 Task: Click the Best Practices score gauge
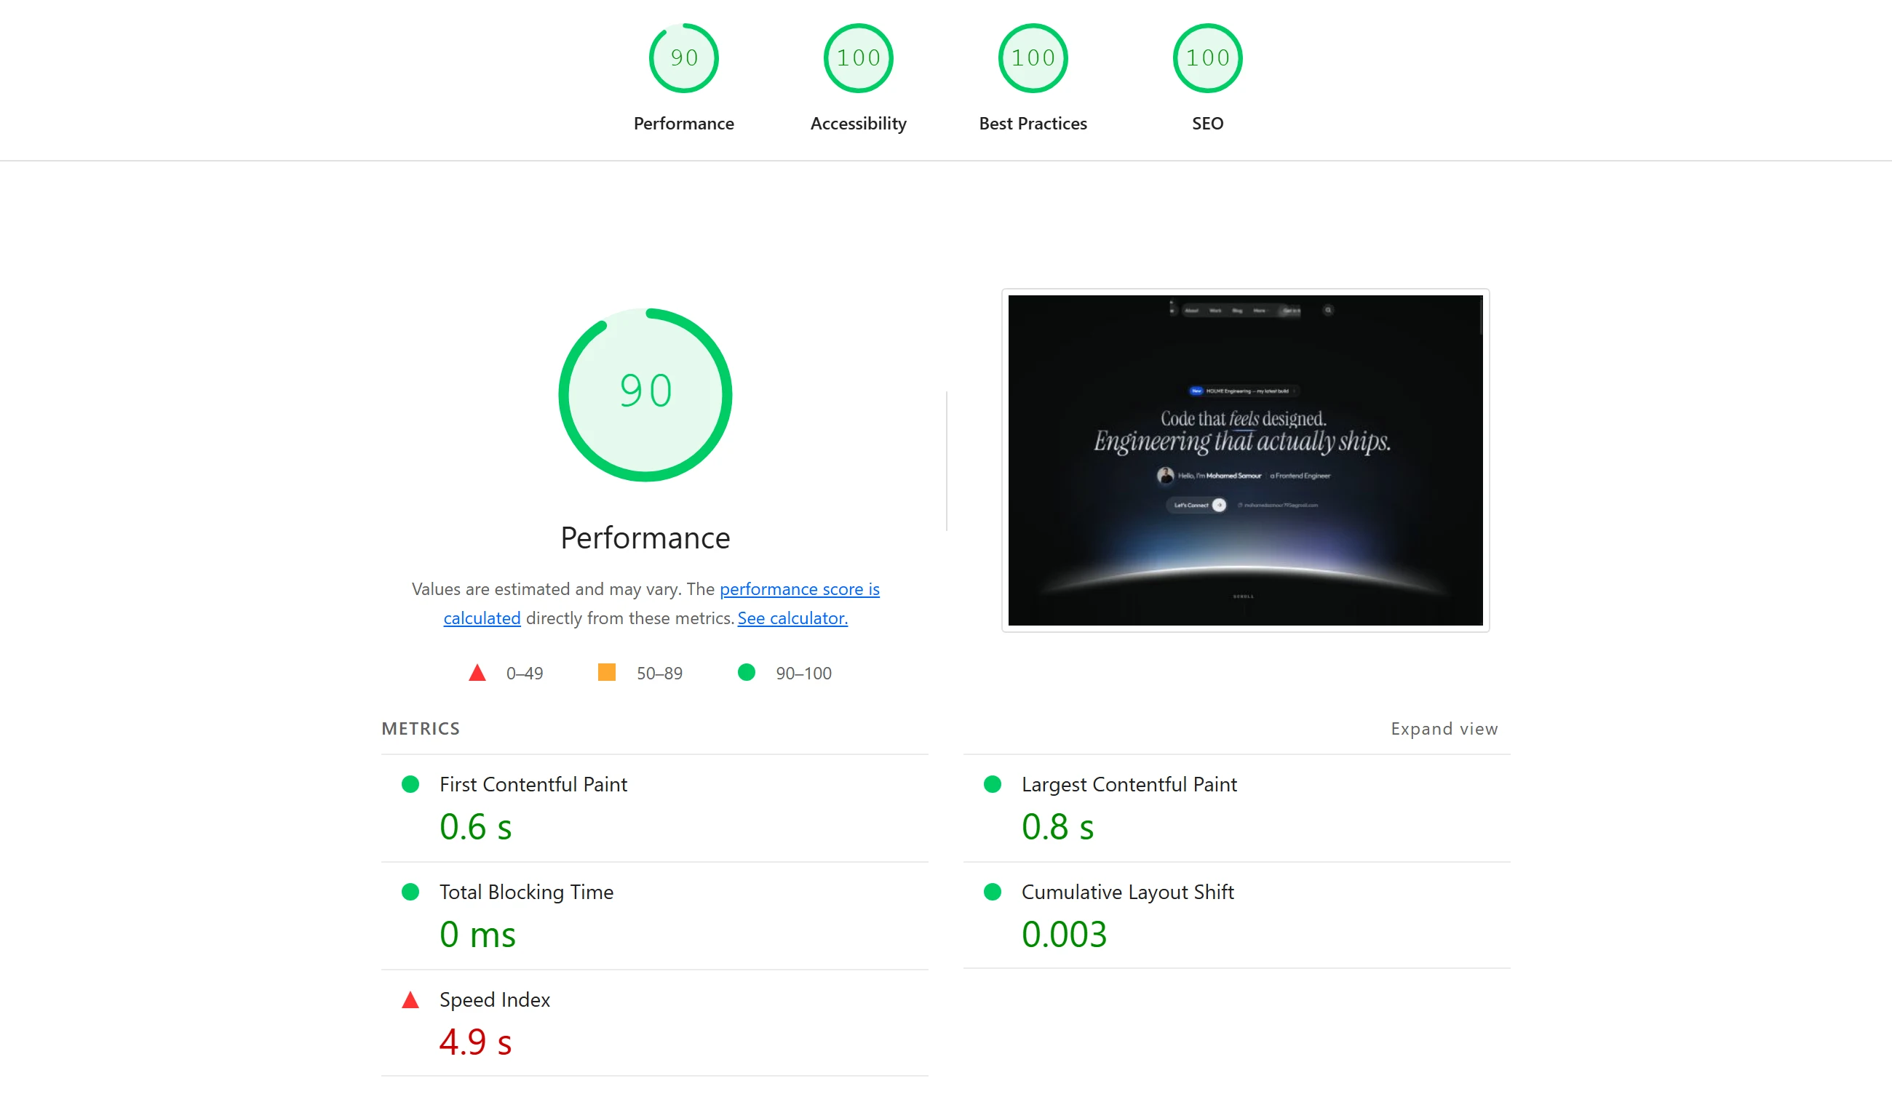pos(1033,57)
